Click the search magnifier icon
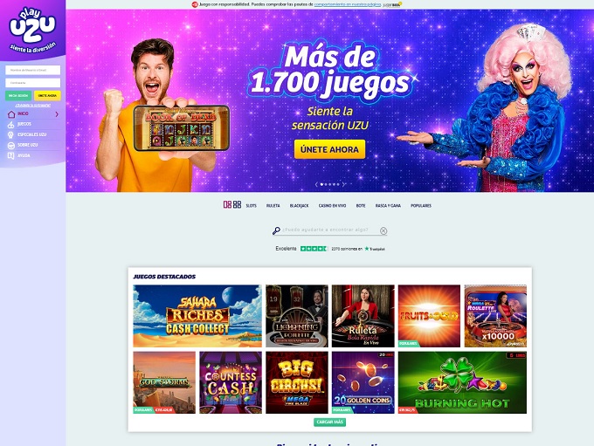This screenshot has width=594, height=446. point(277,230)
